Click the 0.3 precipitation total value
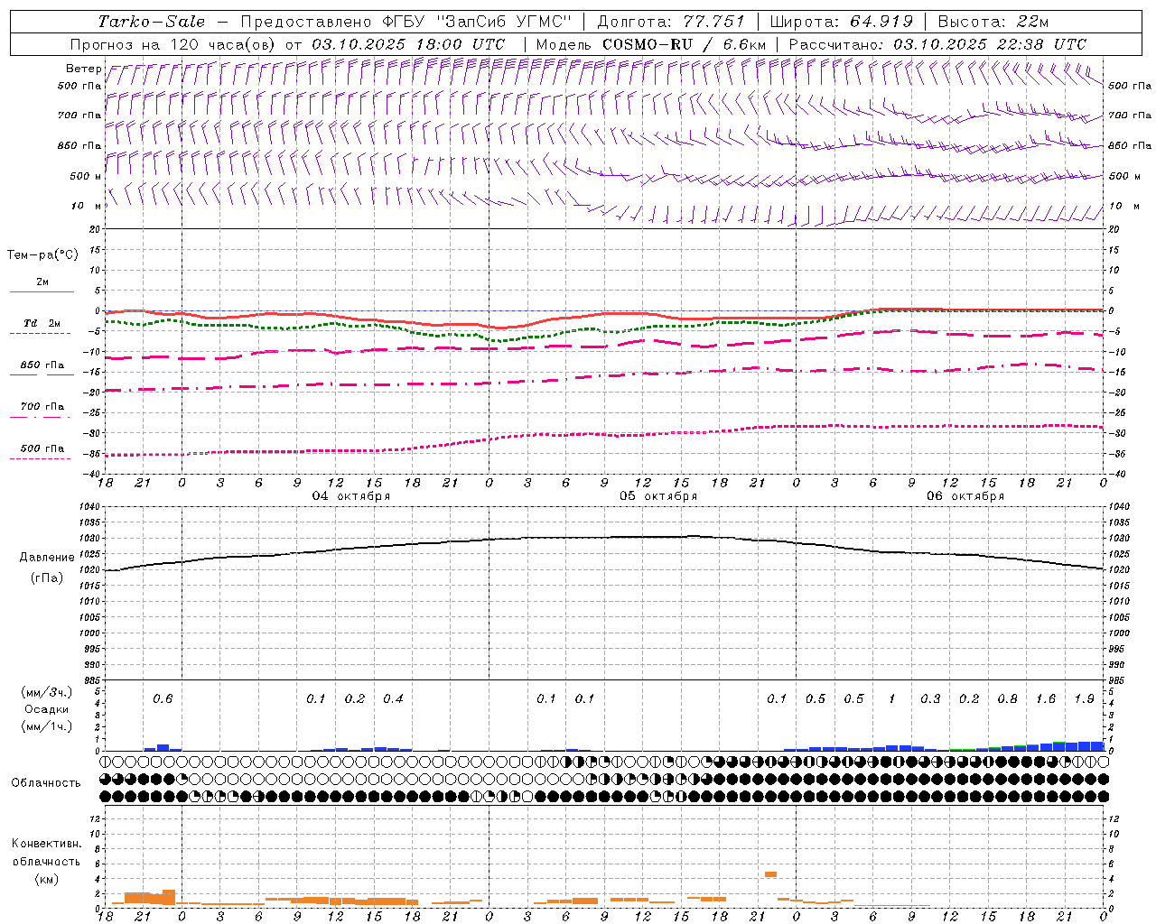 click(930, 699)
